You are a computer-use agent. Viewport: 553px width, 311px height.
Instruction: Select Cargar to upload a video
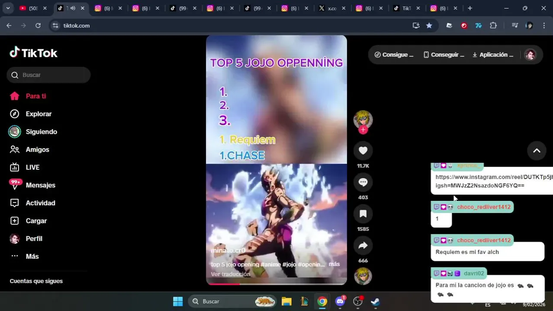click(x=29, y=221)
